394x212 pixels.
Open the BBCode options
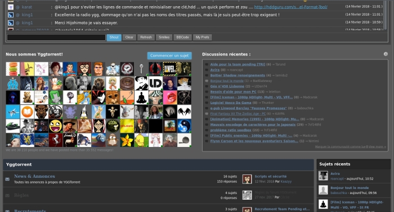(182, 37)
